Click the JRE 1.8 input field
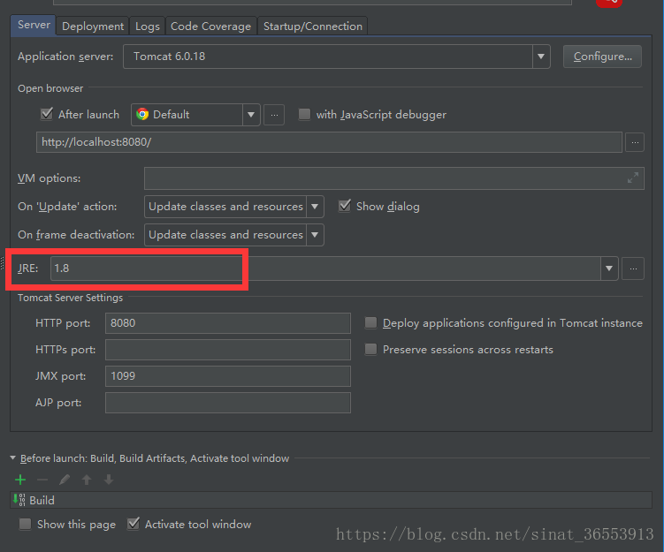The width and height of the screenshot is (664, 552). [325, 268]
